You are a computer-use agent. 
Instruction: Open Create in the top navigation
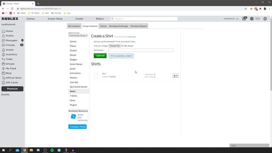(79, 19)
